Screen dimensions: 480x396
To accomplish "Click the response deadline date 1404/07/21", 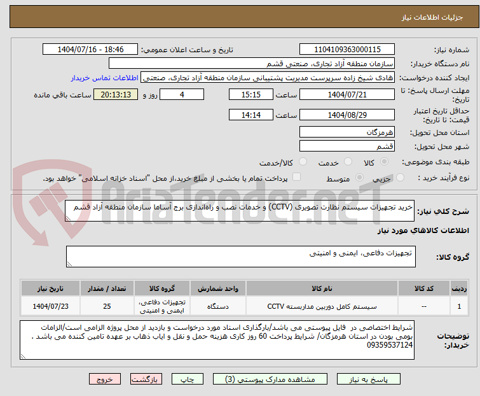I will 347,94.
